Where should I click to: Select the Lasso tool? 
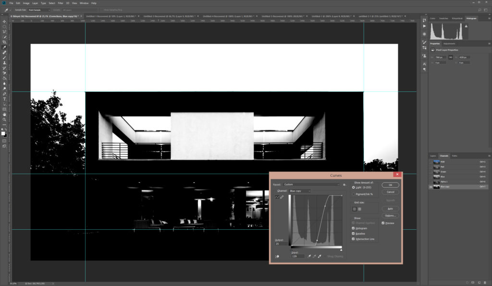click(x=4, y=32)
